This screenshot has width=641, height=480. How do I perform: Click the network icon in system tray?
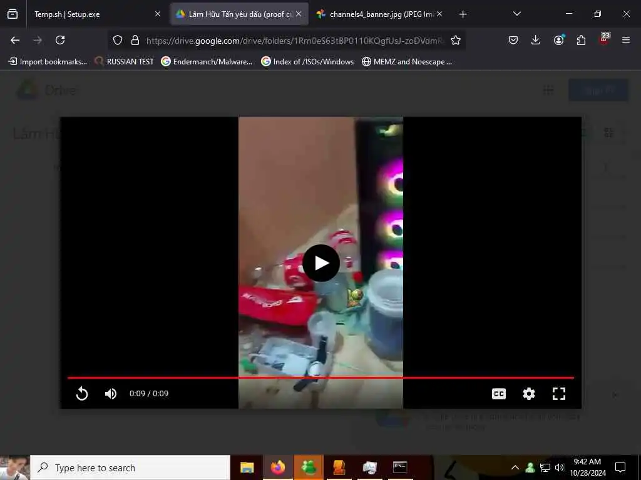pyautogui.click(x=545, y=467)
